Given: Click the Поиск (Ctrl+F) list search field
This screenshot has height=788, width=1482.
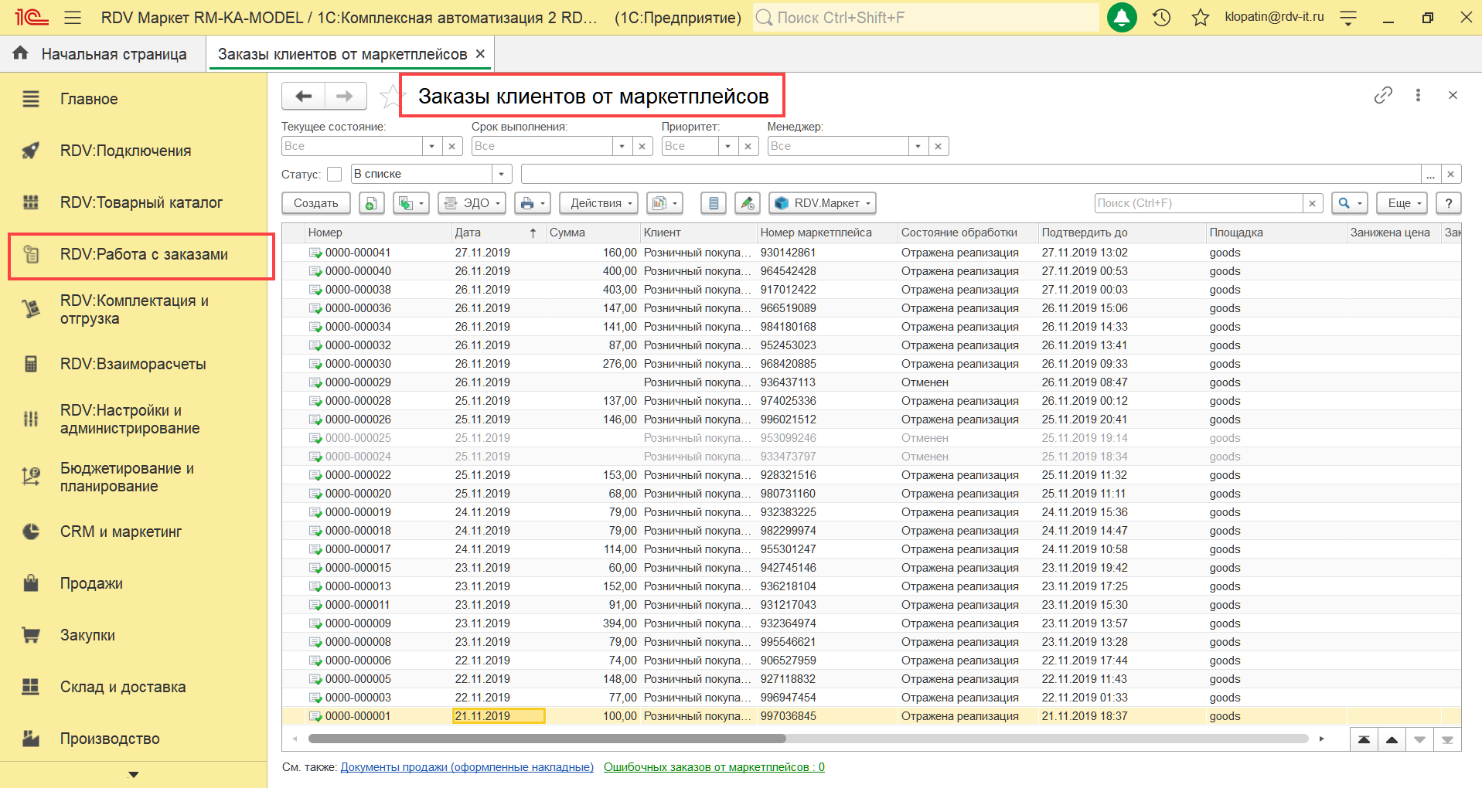Looking at the screenshot, I should tap(1198, 203).
